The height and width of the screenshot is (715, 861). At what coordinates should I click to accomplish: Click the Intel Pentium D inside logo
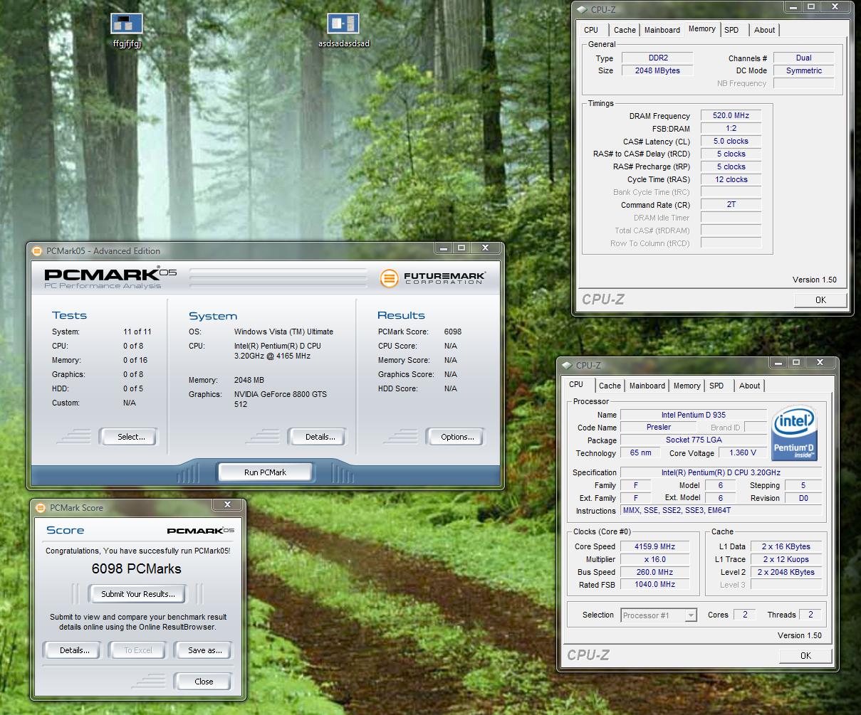794,433
